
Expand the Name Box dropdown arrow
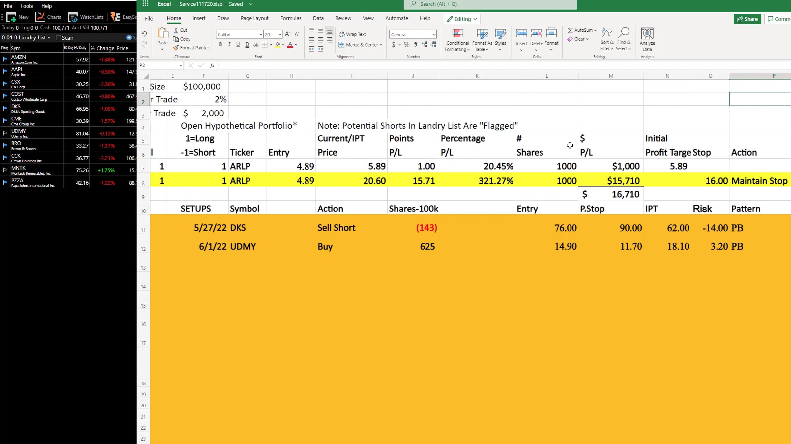tap(181, 65)
